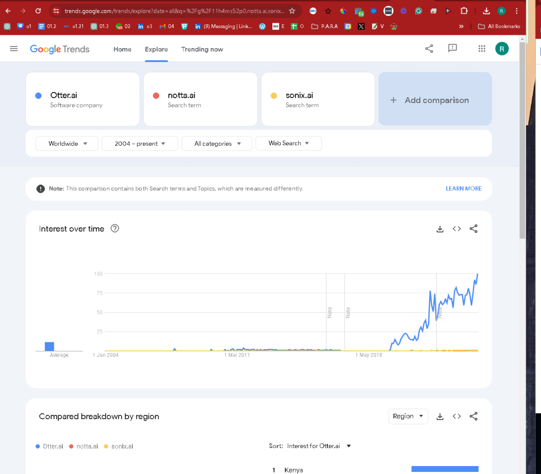The width and height of the screenshot is (541, 474).
Task: Edit the Otter.ai search term card
Action: (83, 99)
